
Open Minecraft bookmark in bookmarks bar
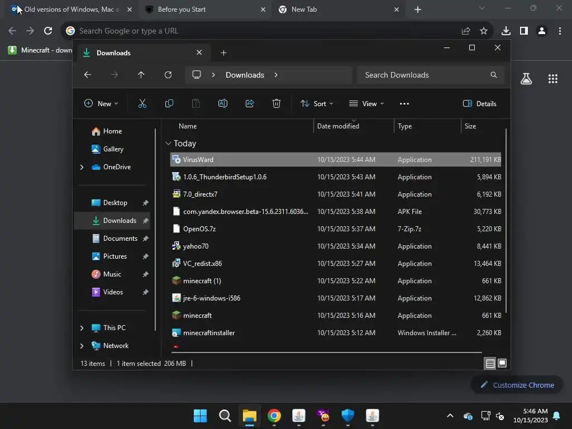pos(40,50)
